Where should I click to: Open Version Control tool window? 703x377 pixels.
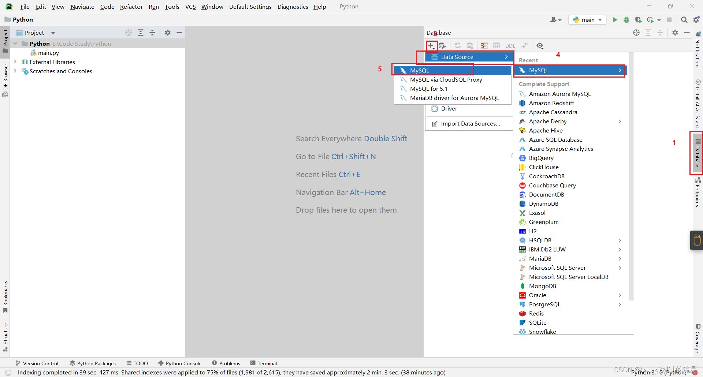(37, 363)
